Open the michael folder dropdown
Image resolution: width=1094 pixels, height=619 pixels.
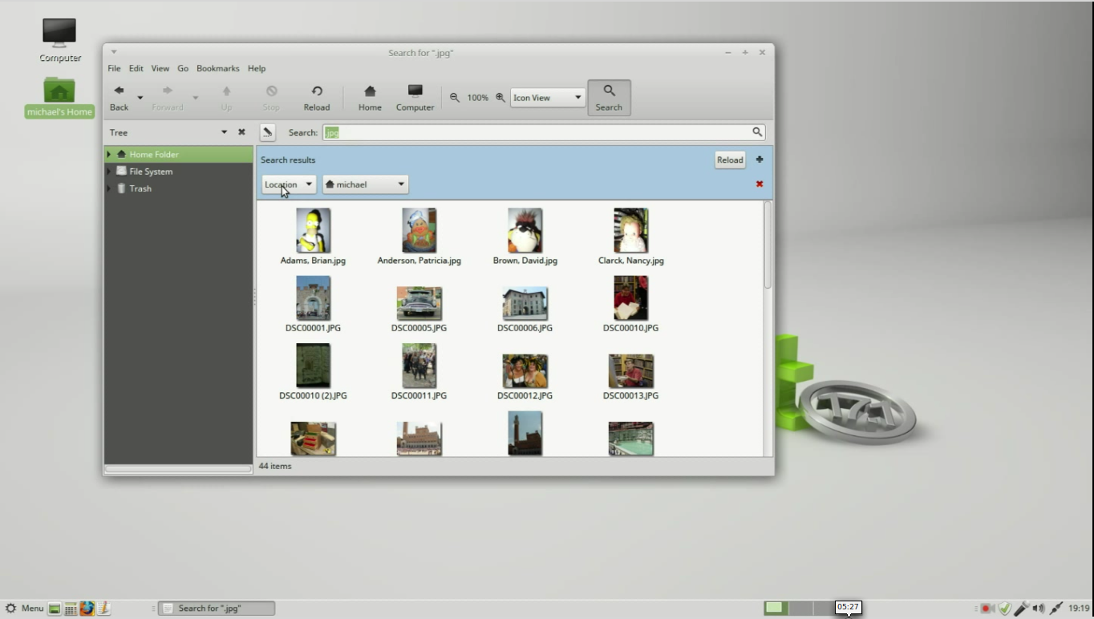[x=366, y=184]
